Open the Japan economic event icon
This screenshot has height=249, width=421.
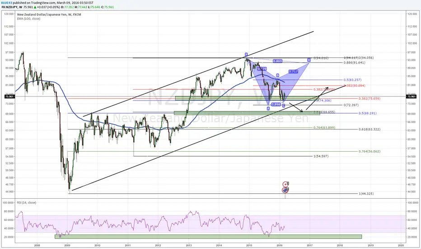285,184
